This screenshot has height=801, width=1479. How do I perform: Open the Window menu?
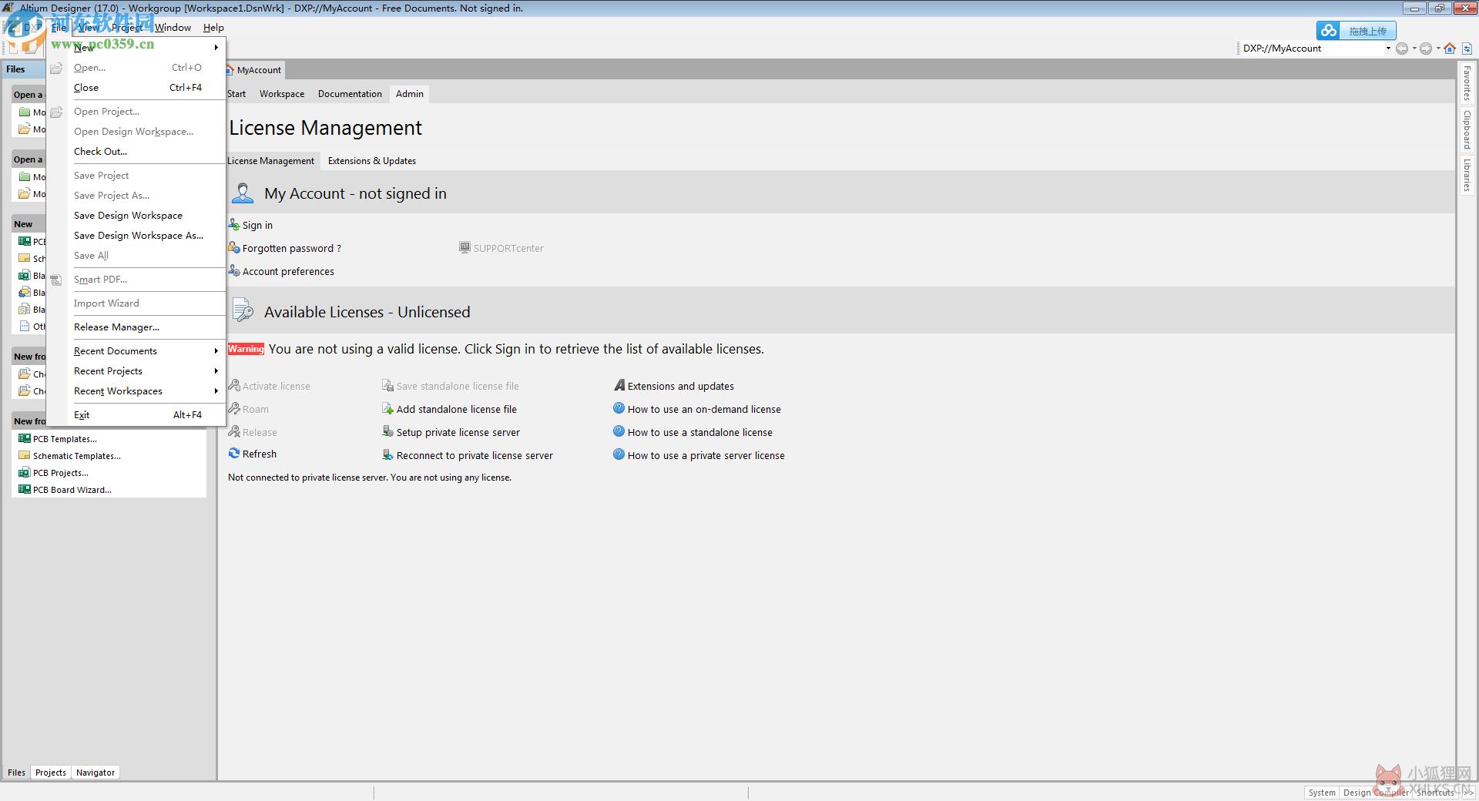pos(173,28)
